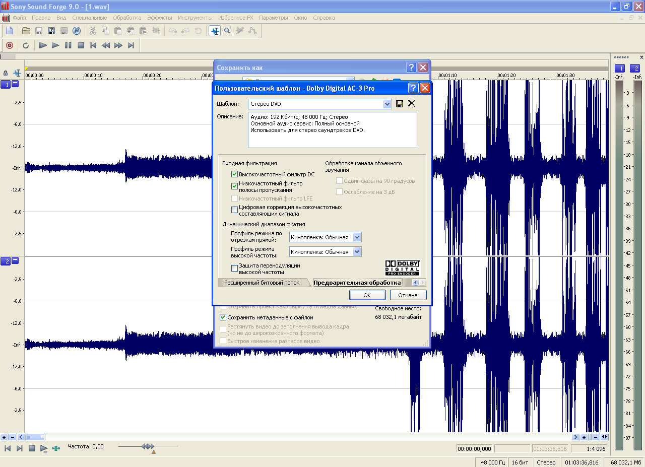
Task: Click the help ? button in the Сохранить как dialog
Action: [x=411, y=68]
